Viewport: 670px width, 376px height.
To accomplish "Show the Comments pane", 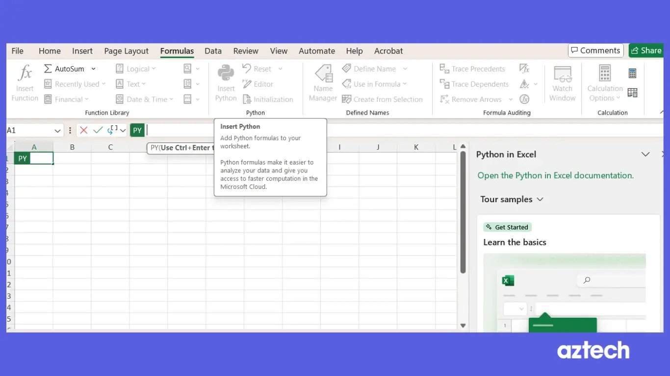I will tap(595, 50).
